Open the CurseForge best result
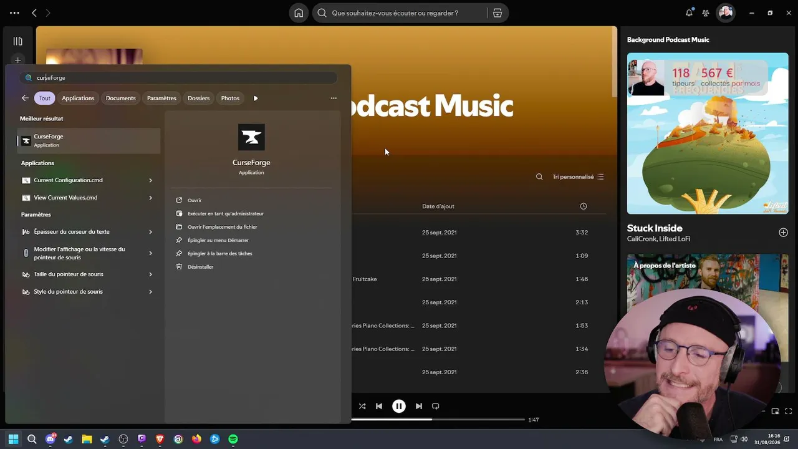 click(x=89, y=140)
